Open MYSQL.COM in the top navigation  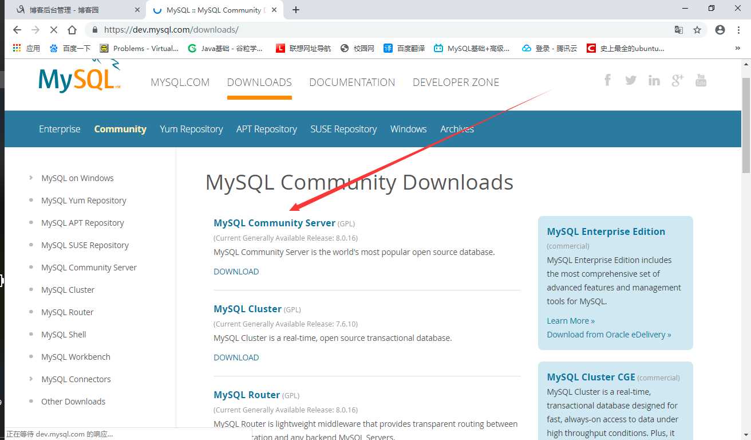coord(180,82)
